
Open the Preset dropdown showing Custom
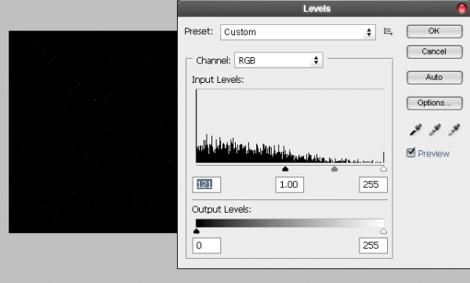[x=298, y=32]
